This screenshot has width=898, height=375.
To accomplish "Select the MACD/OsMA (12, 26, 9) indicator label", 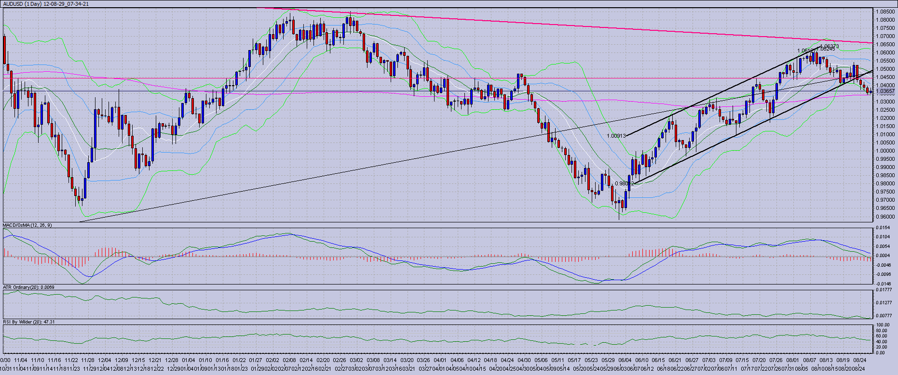I will click(x=27, y=225).
